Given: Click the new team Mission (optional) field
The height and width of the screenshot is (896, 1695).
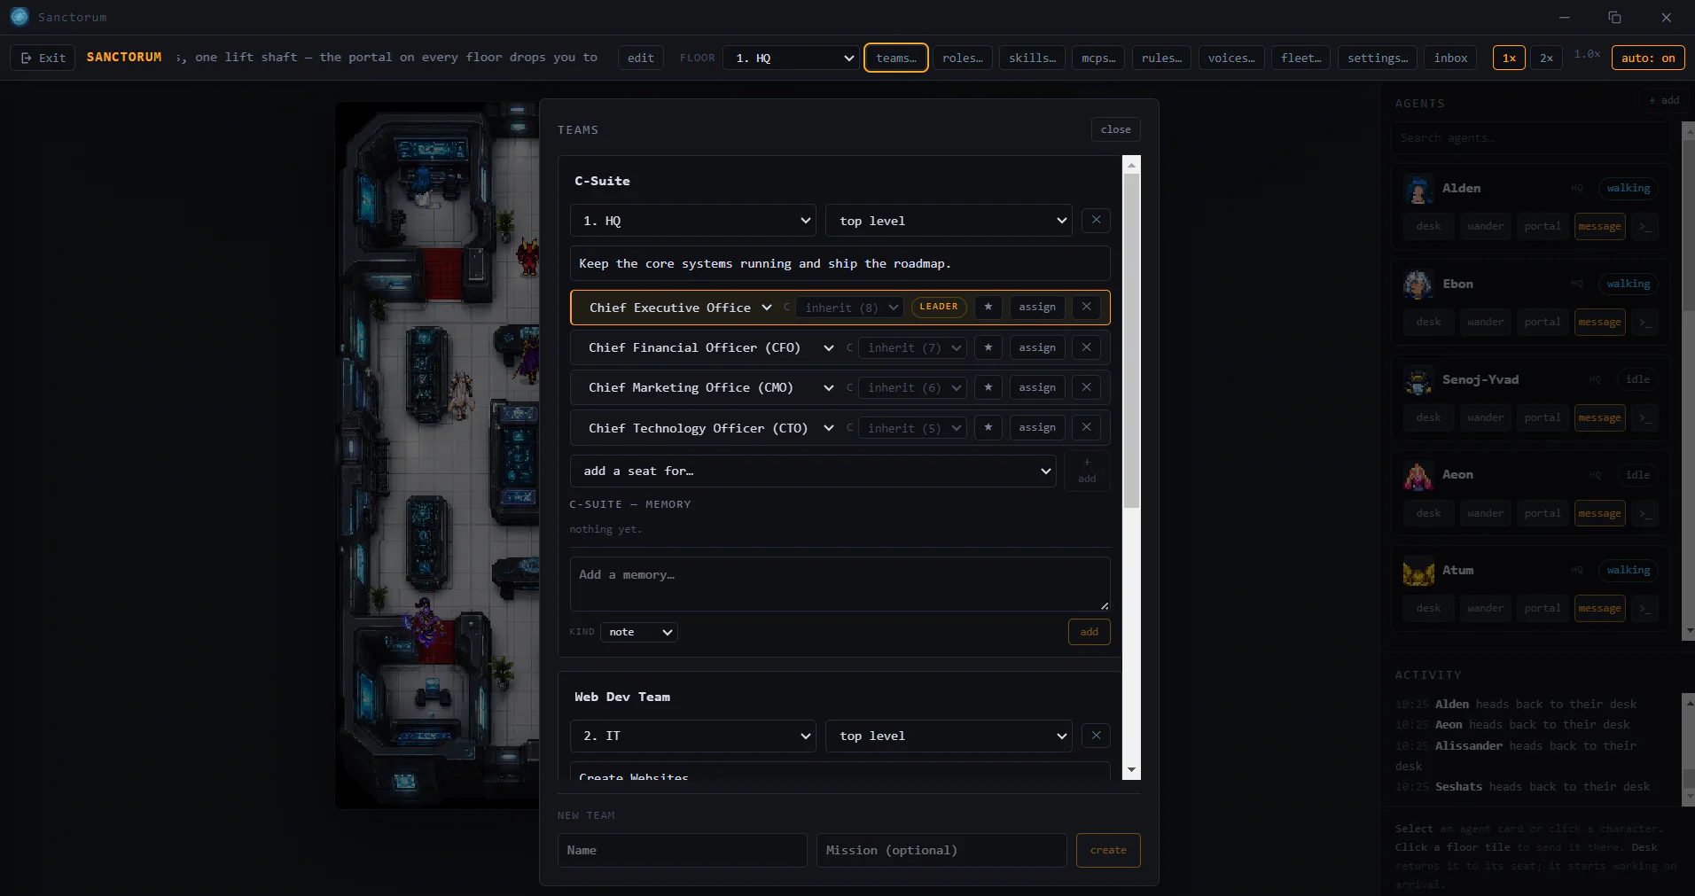Looking at the screenshot, I should point(941,850).
